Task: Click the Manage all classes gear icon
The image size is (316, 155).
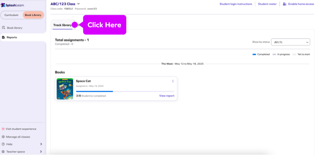Action: (3, 137)
